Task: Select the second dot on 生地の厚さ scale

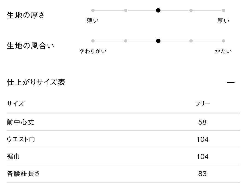Action: 126,10
